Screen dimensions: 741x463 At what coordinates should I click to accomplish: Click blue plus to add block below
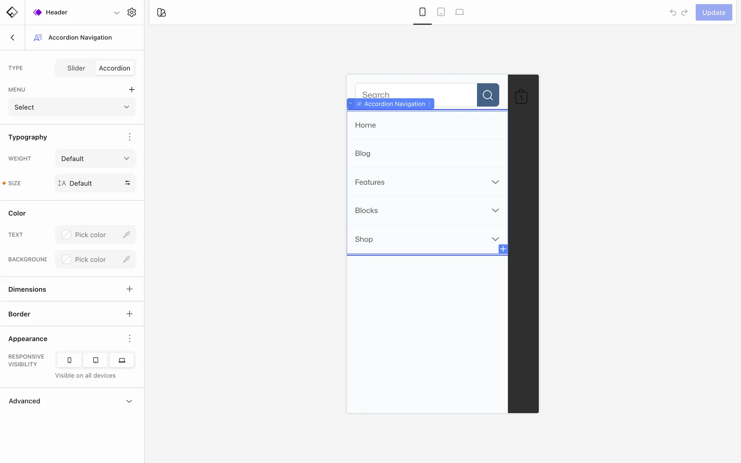(503, 249)
